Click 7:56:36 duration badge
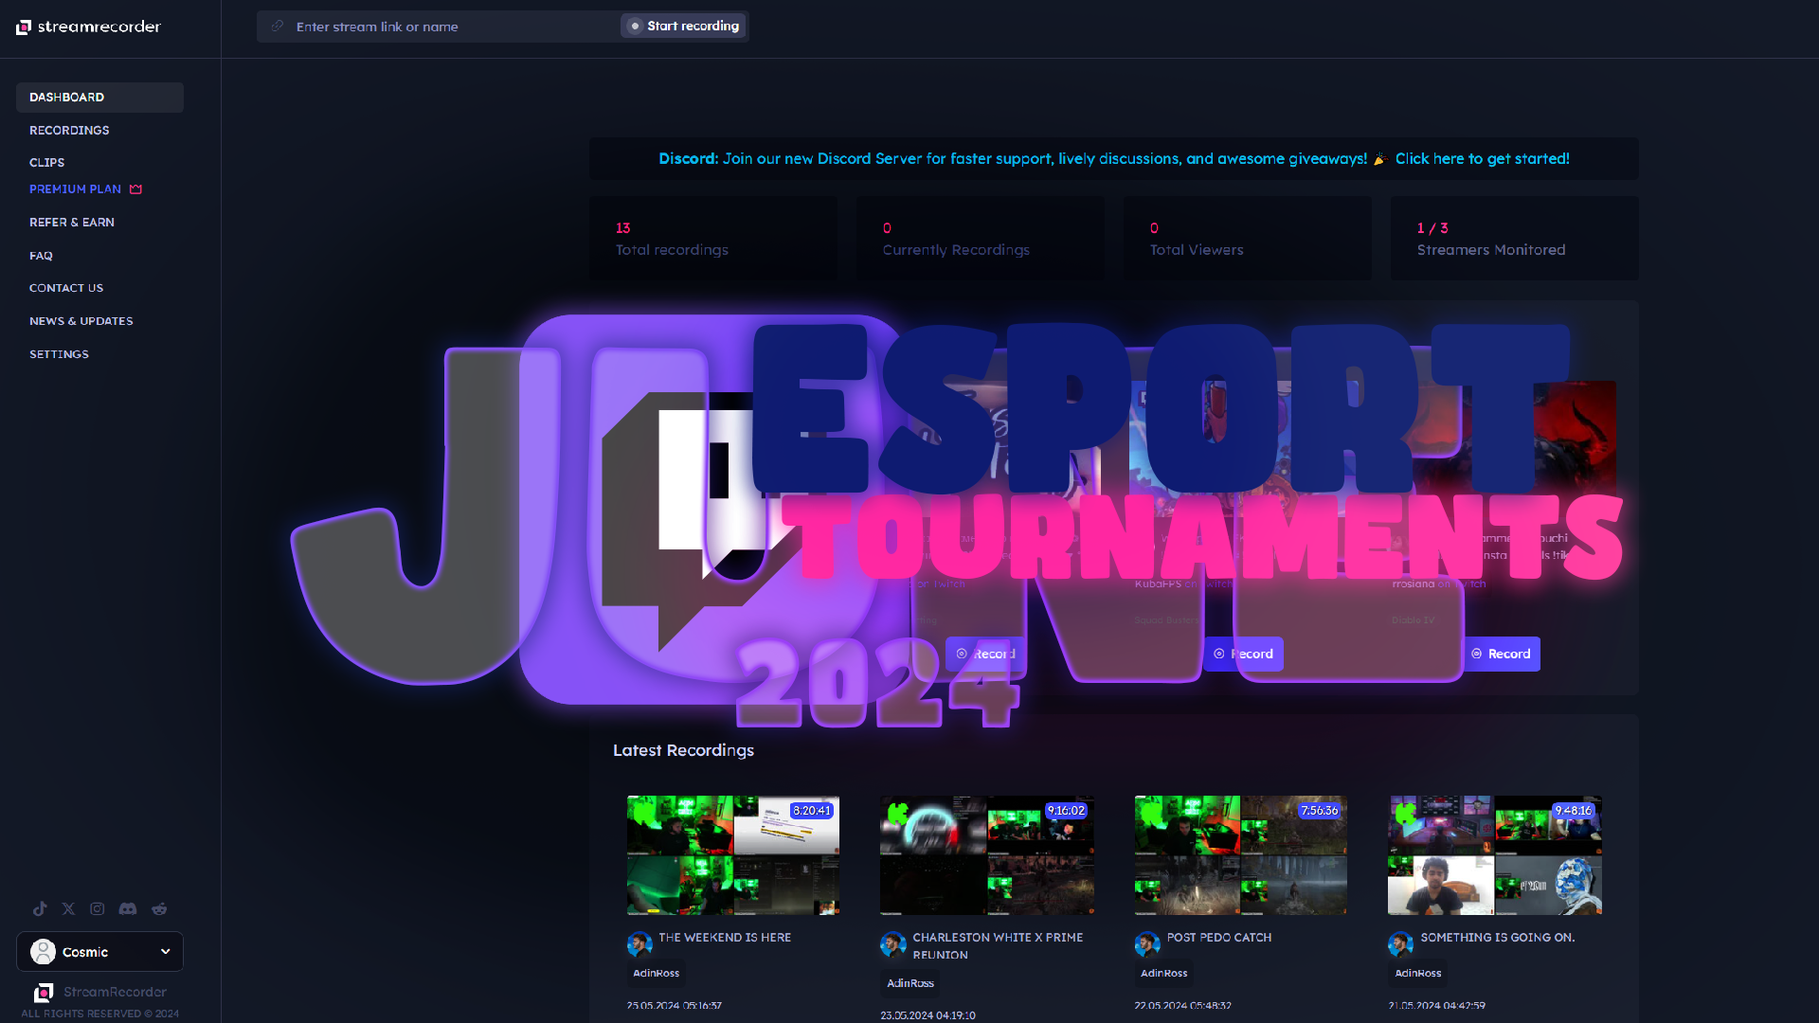This screenshot has height=1023, width=1819. point(1320,811)
